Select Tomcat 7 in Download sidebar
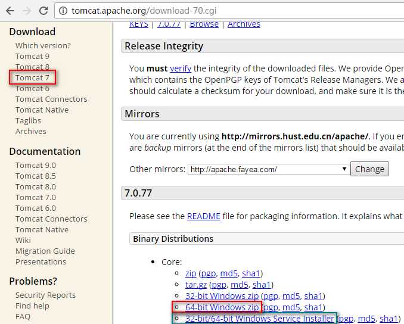The width and height of the screenshot is (404, 324). tap(32, 77)
